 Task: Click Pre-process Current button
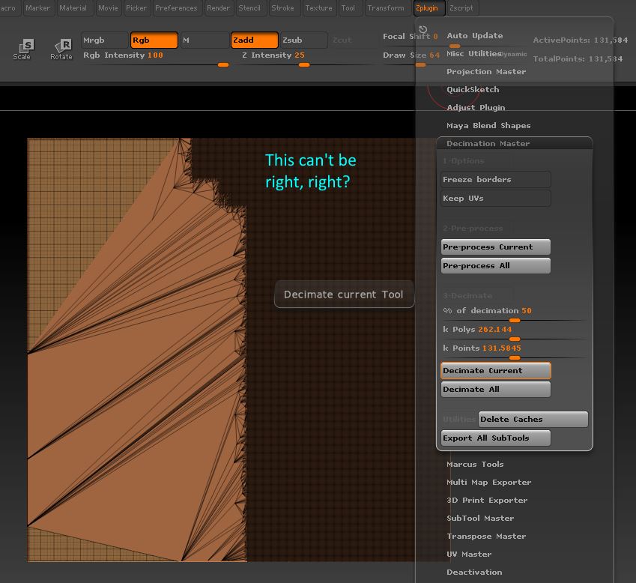click(x=496, y=247)
